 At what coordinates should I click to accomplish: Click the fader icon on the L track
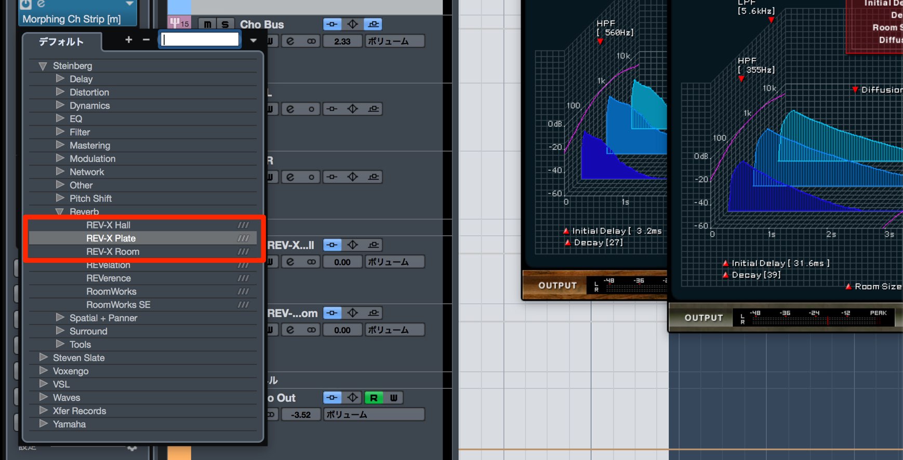333,109
